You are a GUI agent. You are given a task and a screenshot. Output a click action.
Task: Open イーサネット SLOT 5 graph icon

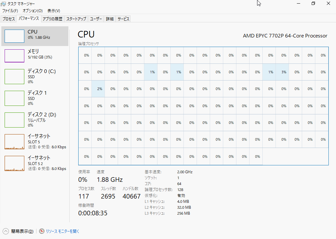pyautogui.click(x=14, y=141)
